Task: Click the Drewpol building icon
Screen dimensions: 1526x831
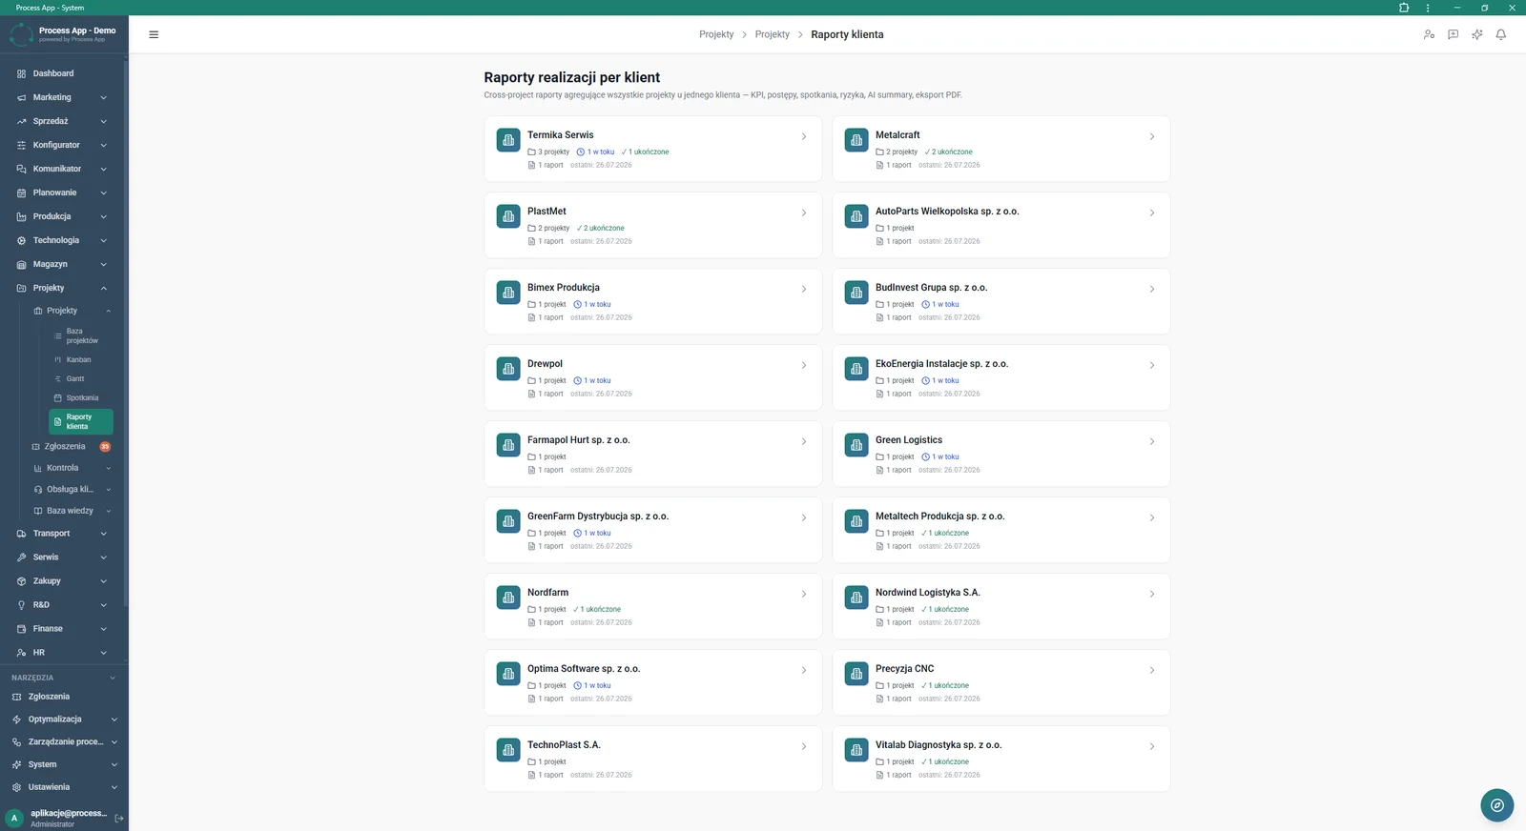Action: pos(508,369)
